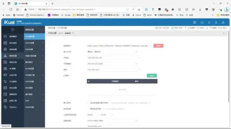This screenshot has height=129, width=231.
Task: Reload the page with browser refresh icon
Action: pos(11,9)
